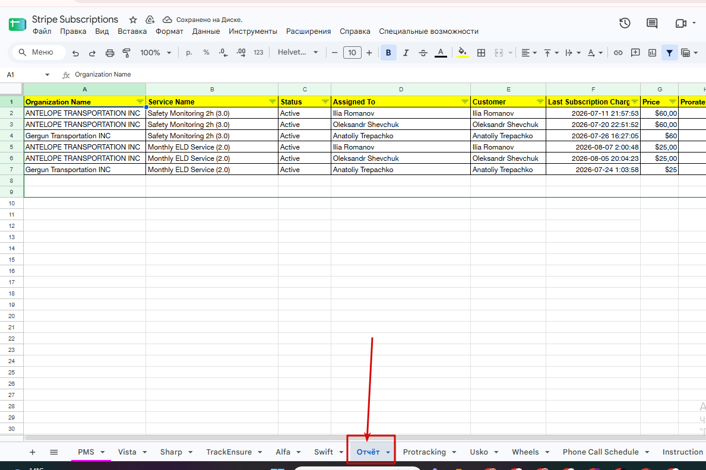
Task: Open the text color picker
Action: [441, 53]
